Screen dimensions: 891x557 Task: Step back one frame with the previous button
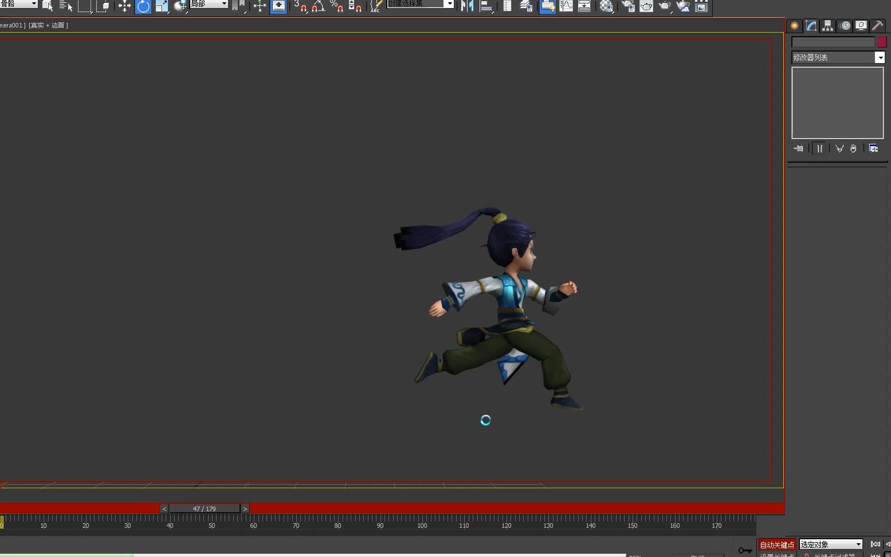[x=164, y=508]
